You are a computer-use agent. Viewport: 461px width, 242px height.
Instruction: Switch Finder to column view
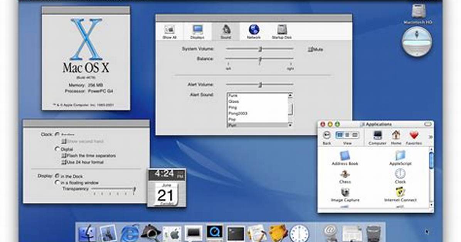355,135
